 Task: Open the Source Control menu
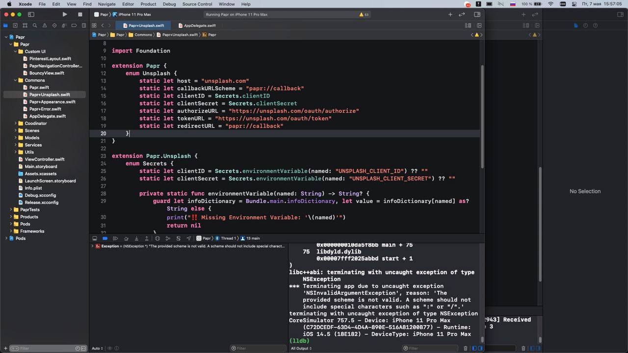197,4
